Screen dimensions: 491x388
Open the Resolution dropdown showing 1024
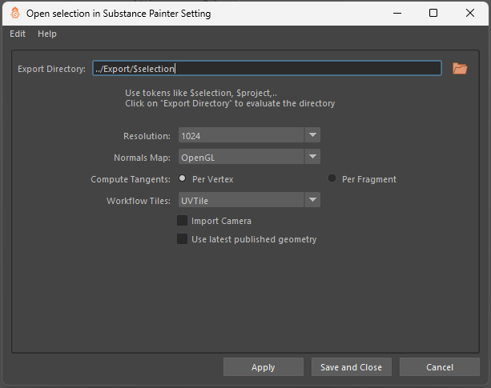click(x=248, y=136)
